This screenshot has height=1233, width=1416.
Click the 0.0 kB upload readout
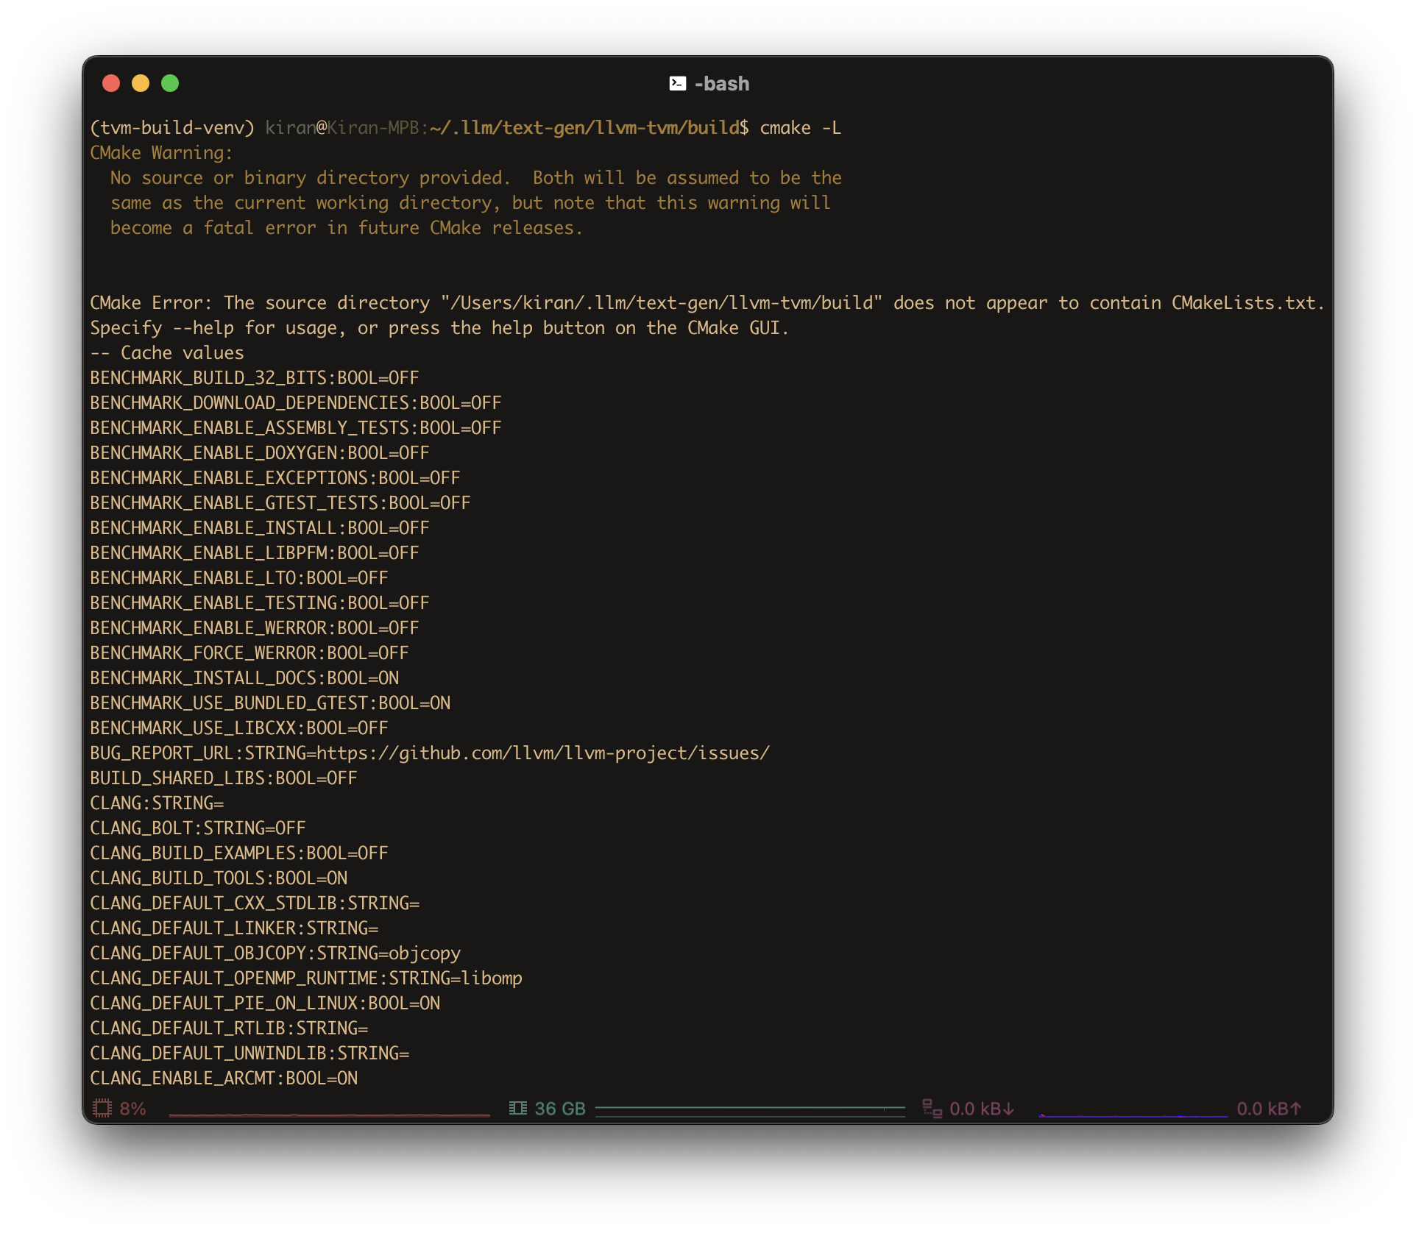pos(1270,1109)
